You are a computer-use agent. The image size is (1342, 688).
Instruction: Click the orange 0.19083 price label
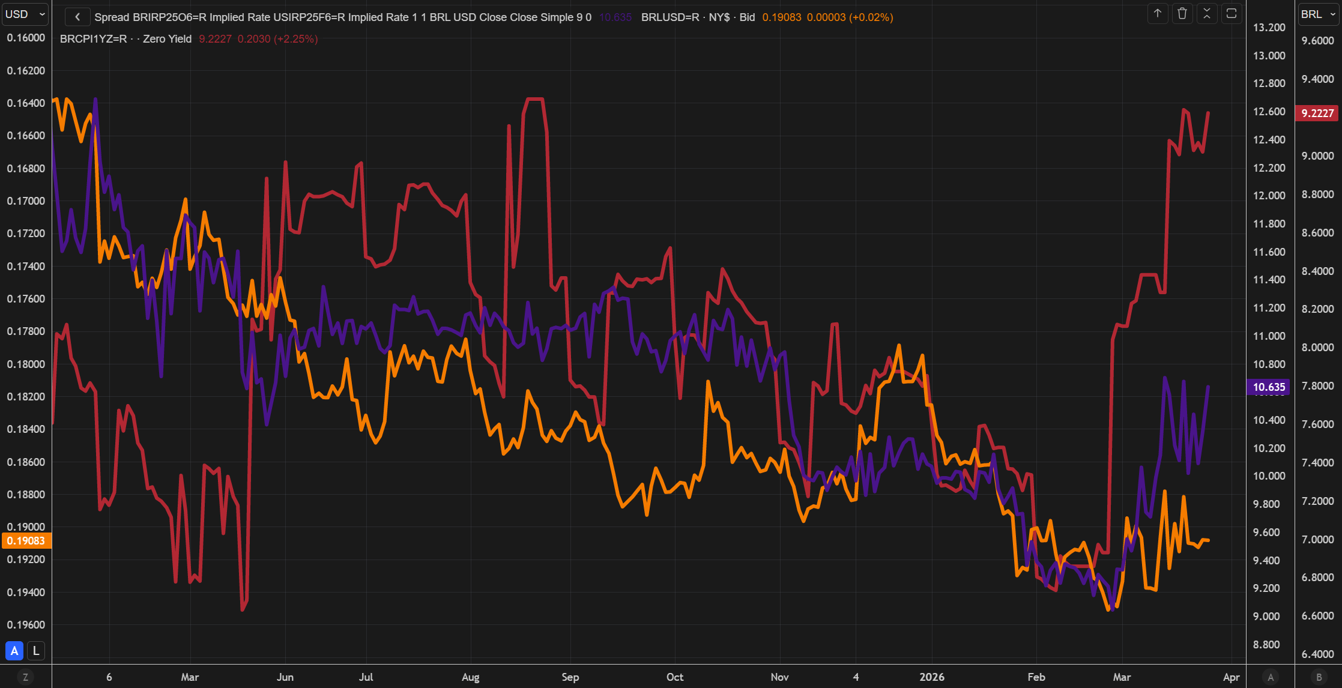click(26, 541)
